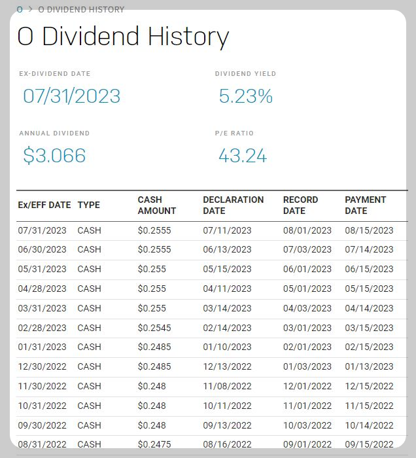Click ex date 10/31/2022
Screen dimensions: 416x458
coord(43,406)
